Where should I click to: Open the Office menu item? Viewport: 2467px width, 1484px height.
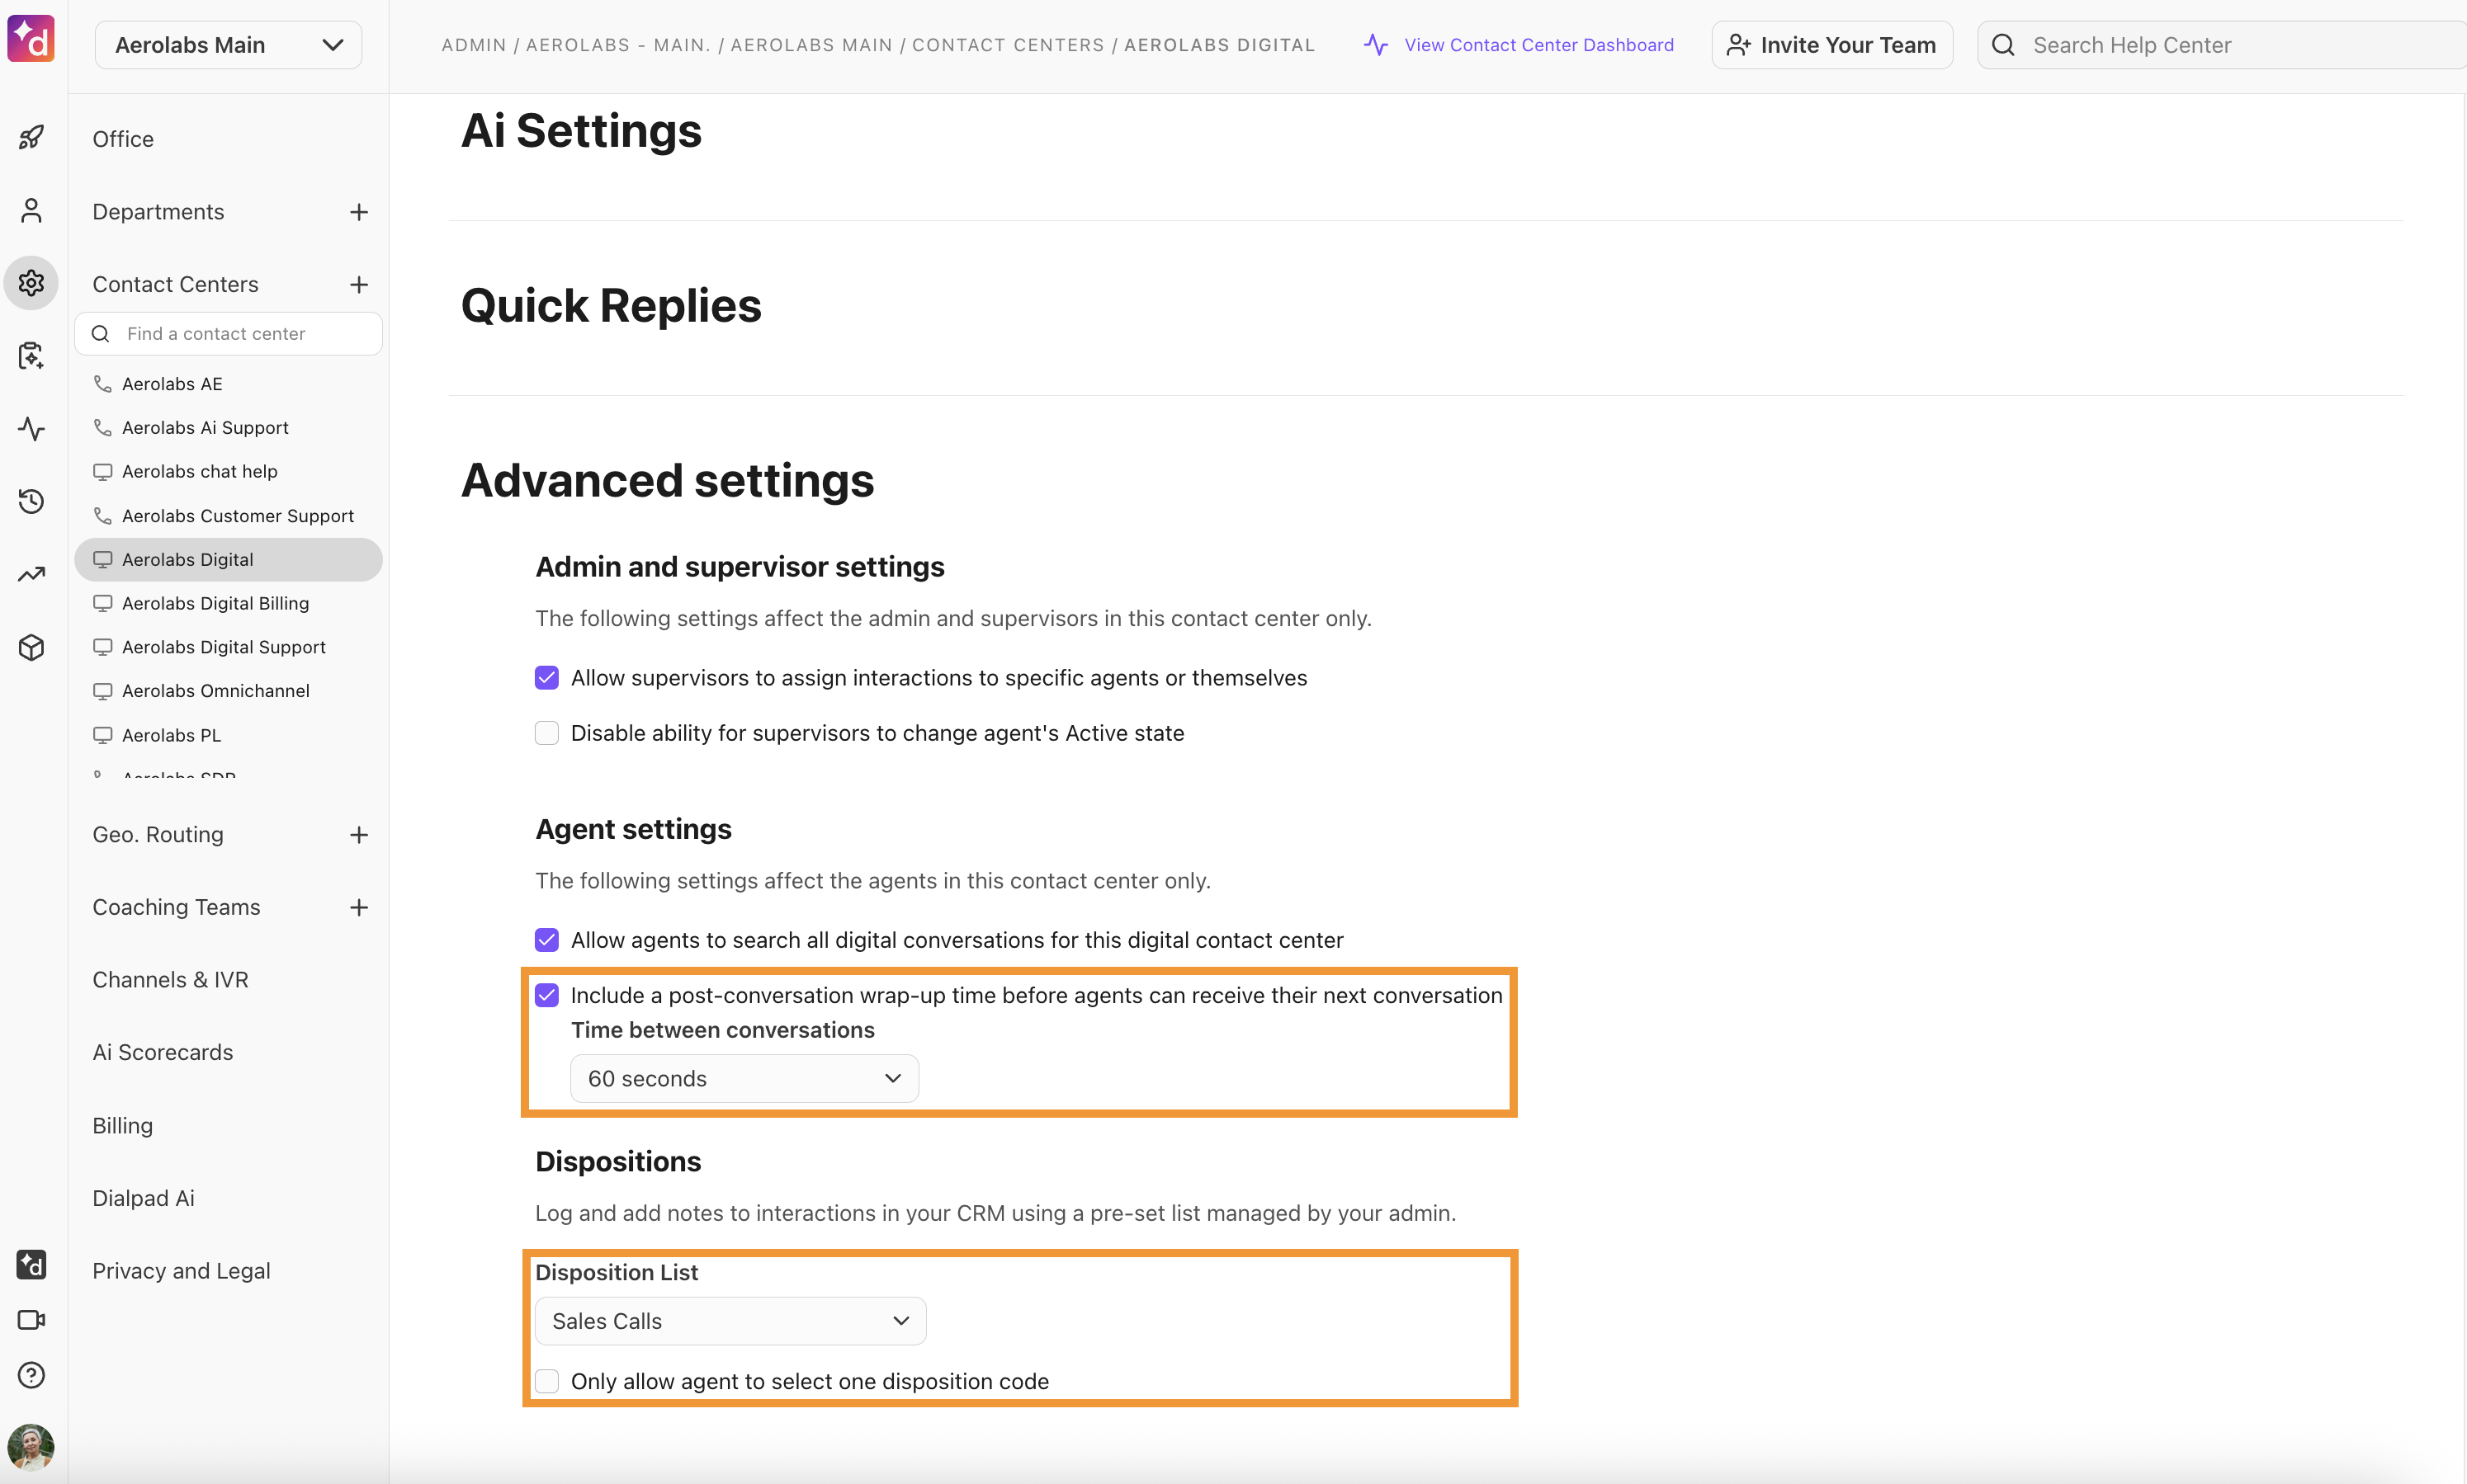pos(123,139)
